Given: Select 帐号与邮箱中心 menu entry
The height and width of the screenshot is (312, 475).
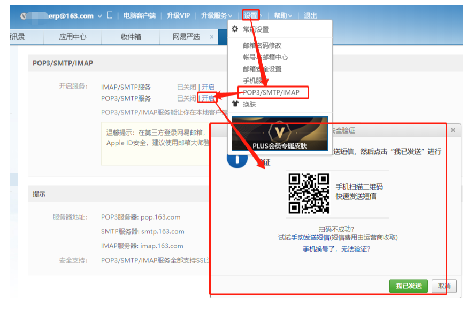Looking at the screenshot, I should pos(265,57).
